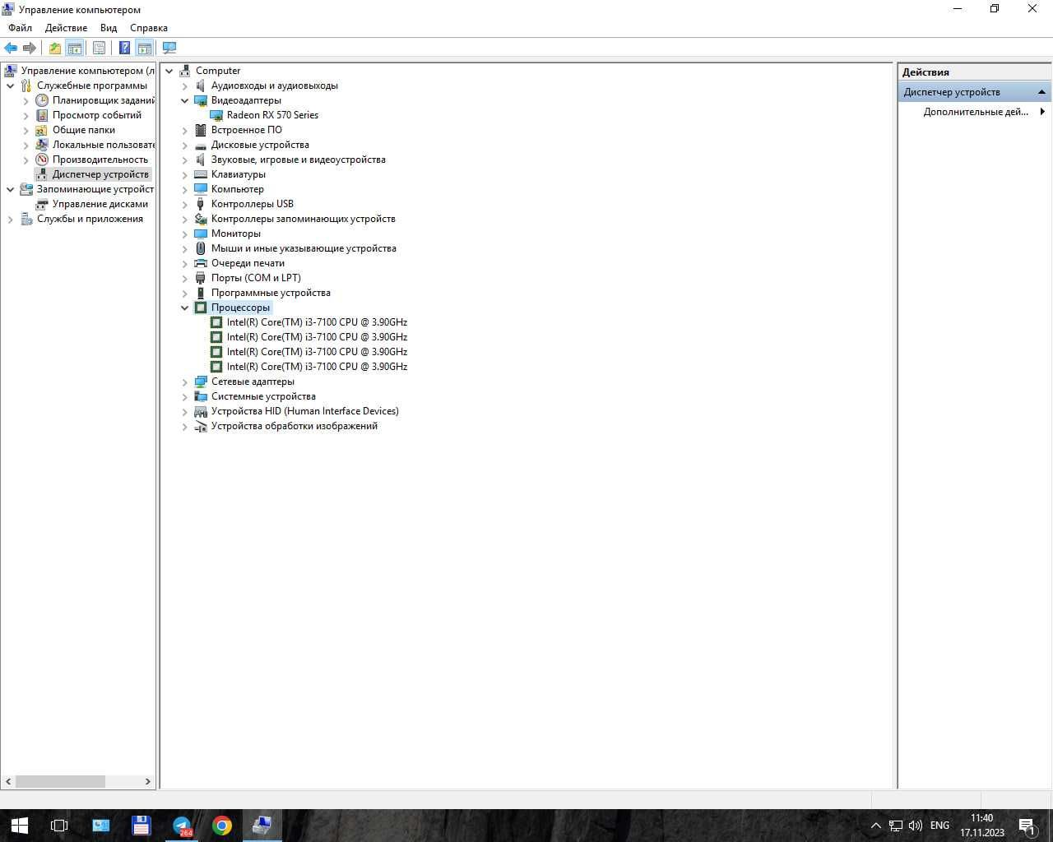
Task: Collapse the Служебные программы tree node
Action: coord(10,86)
